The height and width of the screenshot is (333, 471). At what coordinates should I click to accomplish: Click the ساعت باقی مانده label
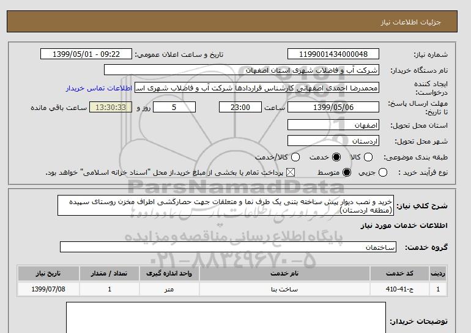click(59, 108)
